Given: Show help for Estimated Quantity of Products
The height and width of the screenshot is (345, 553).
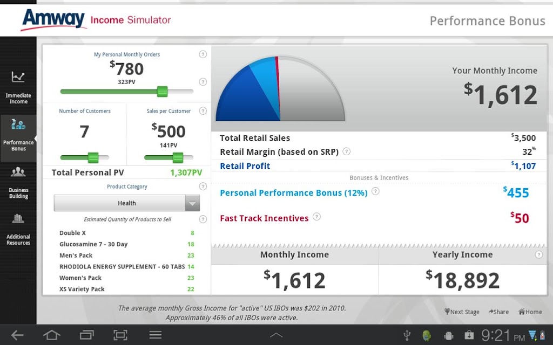Looking at the screenshot, I should [203, 219].
